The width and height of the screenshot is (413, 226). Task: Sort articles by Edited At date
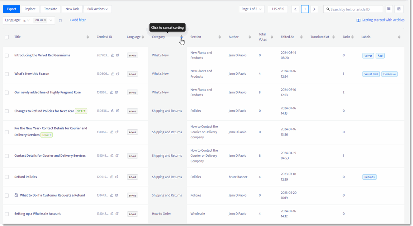click(x=301, y=37)
